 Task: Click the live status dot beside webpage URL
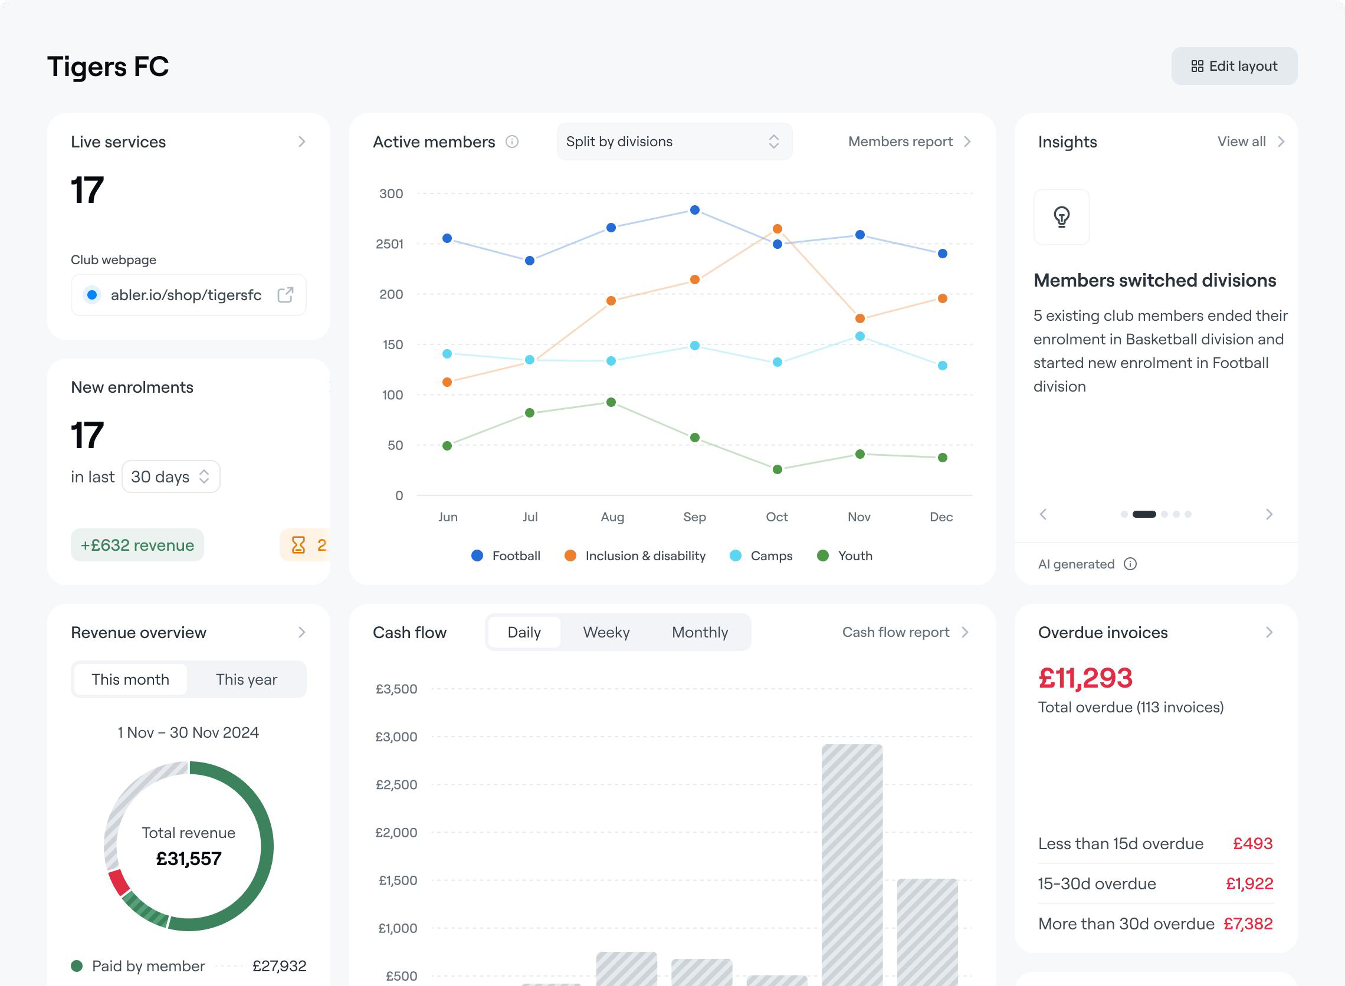(92, 295)
